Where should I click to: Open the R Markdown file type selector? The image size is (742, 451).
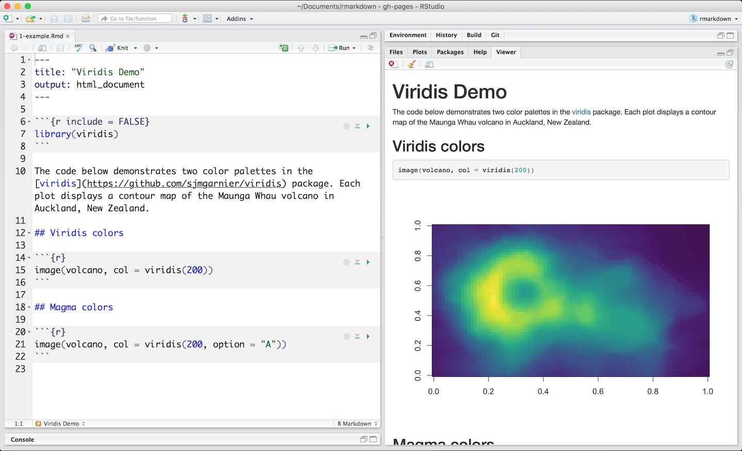(x=357, y=424)
